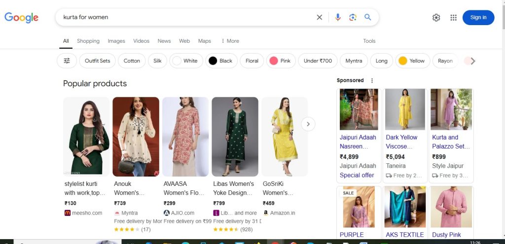Click the Popular products heading
The height and width of the screenshot is (244, 505).
[x=95, y=84]
